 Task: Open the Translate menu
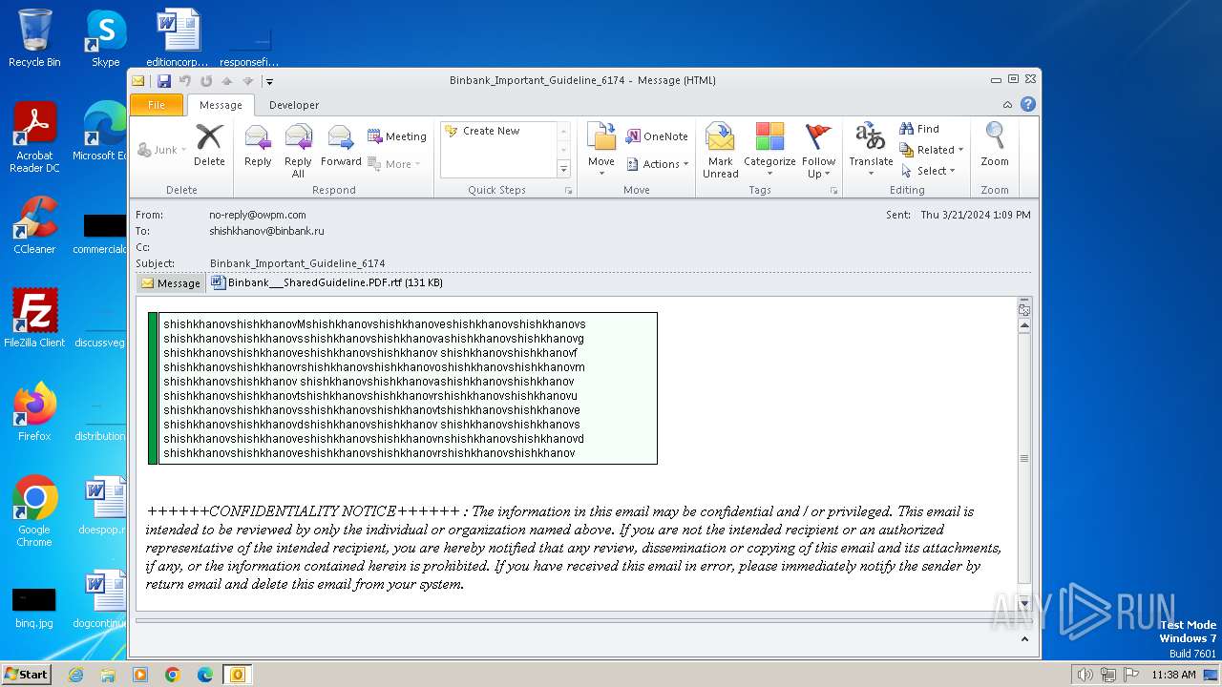coord(871,151)
